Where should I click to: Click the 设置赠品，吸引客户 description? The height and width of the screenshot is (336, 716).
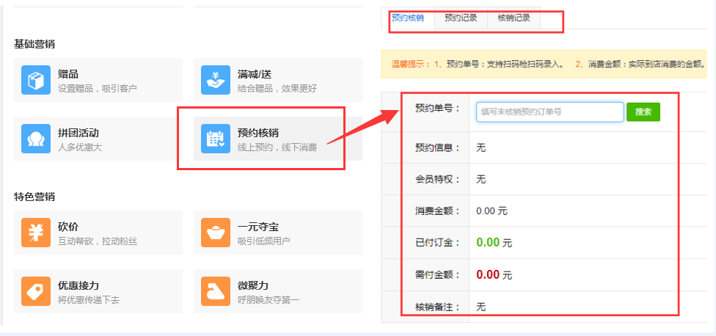pos(98,89)
